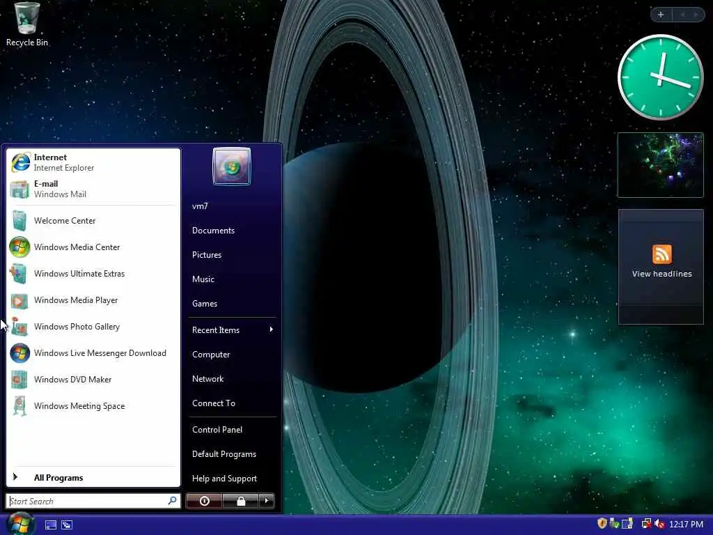Click sidebar previous page arrow
The image size is (713, 535).
click(x=682, y=15)
